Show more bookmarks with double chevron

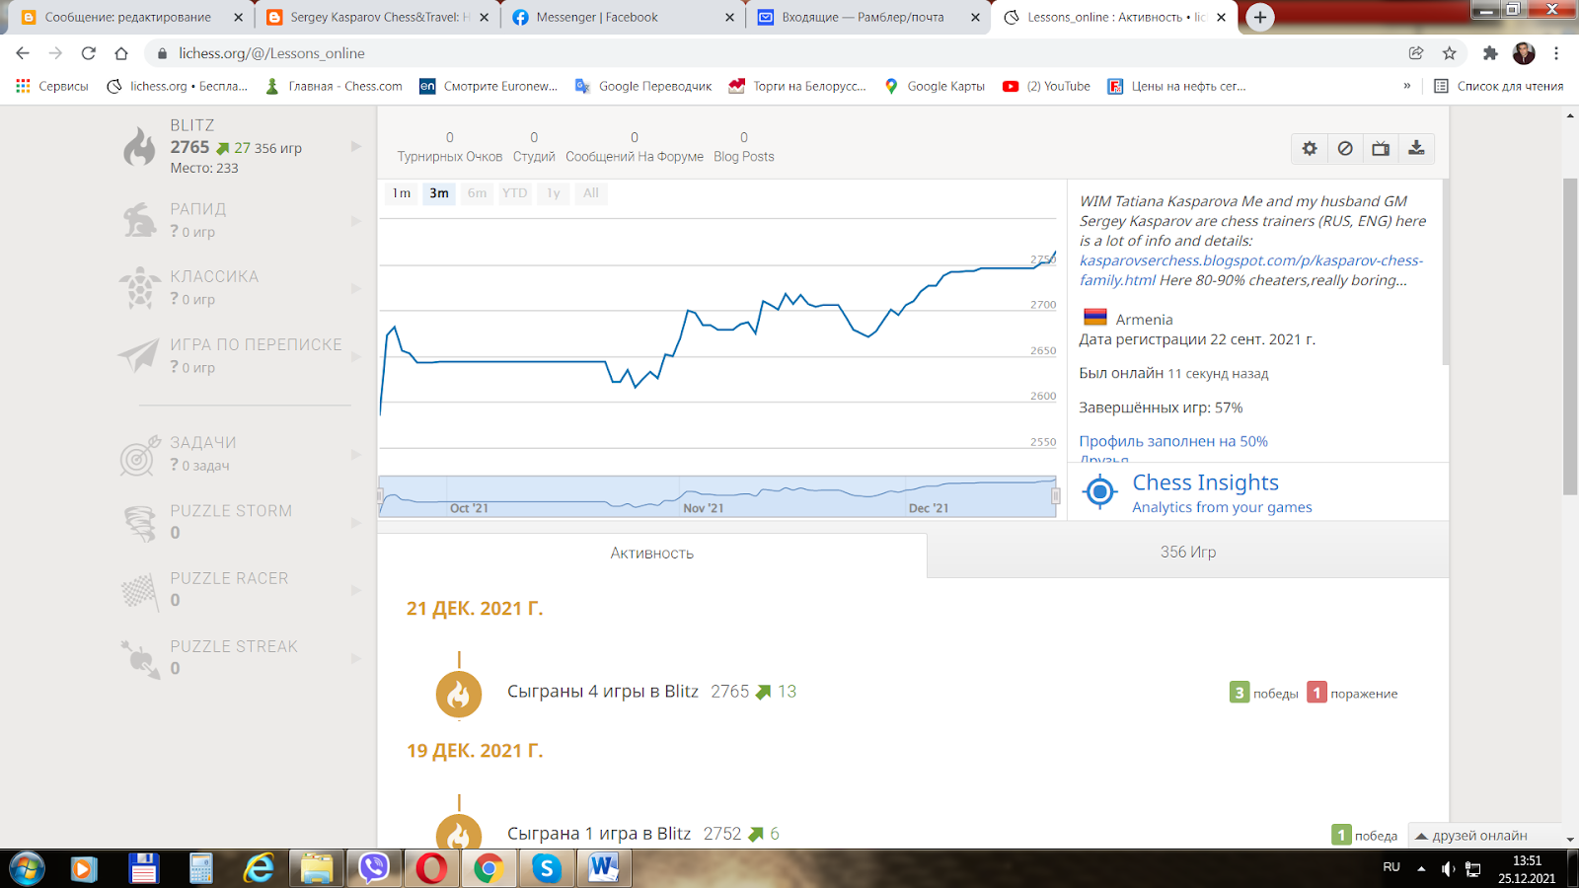1407,86
